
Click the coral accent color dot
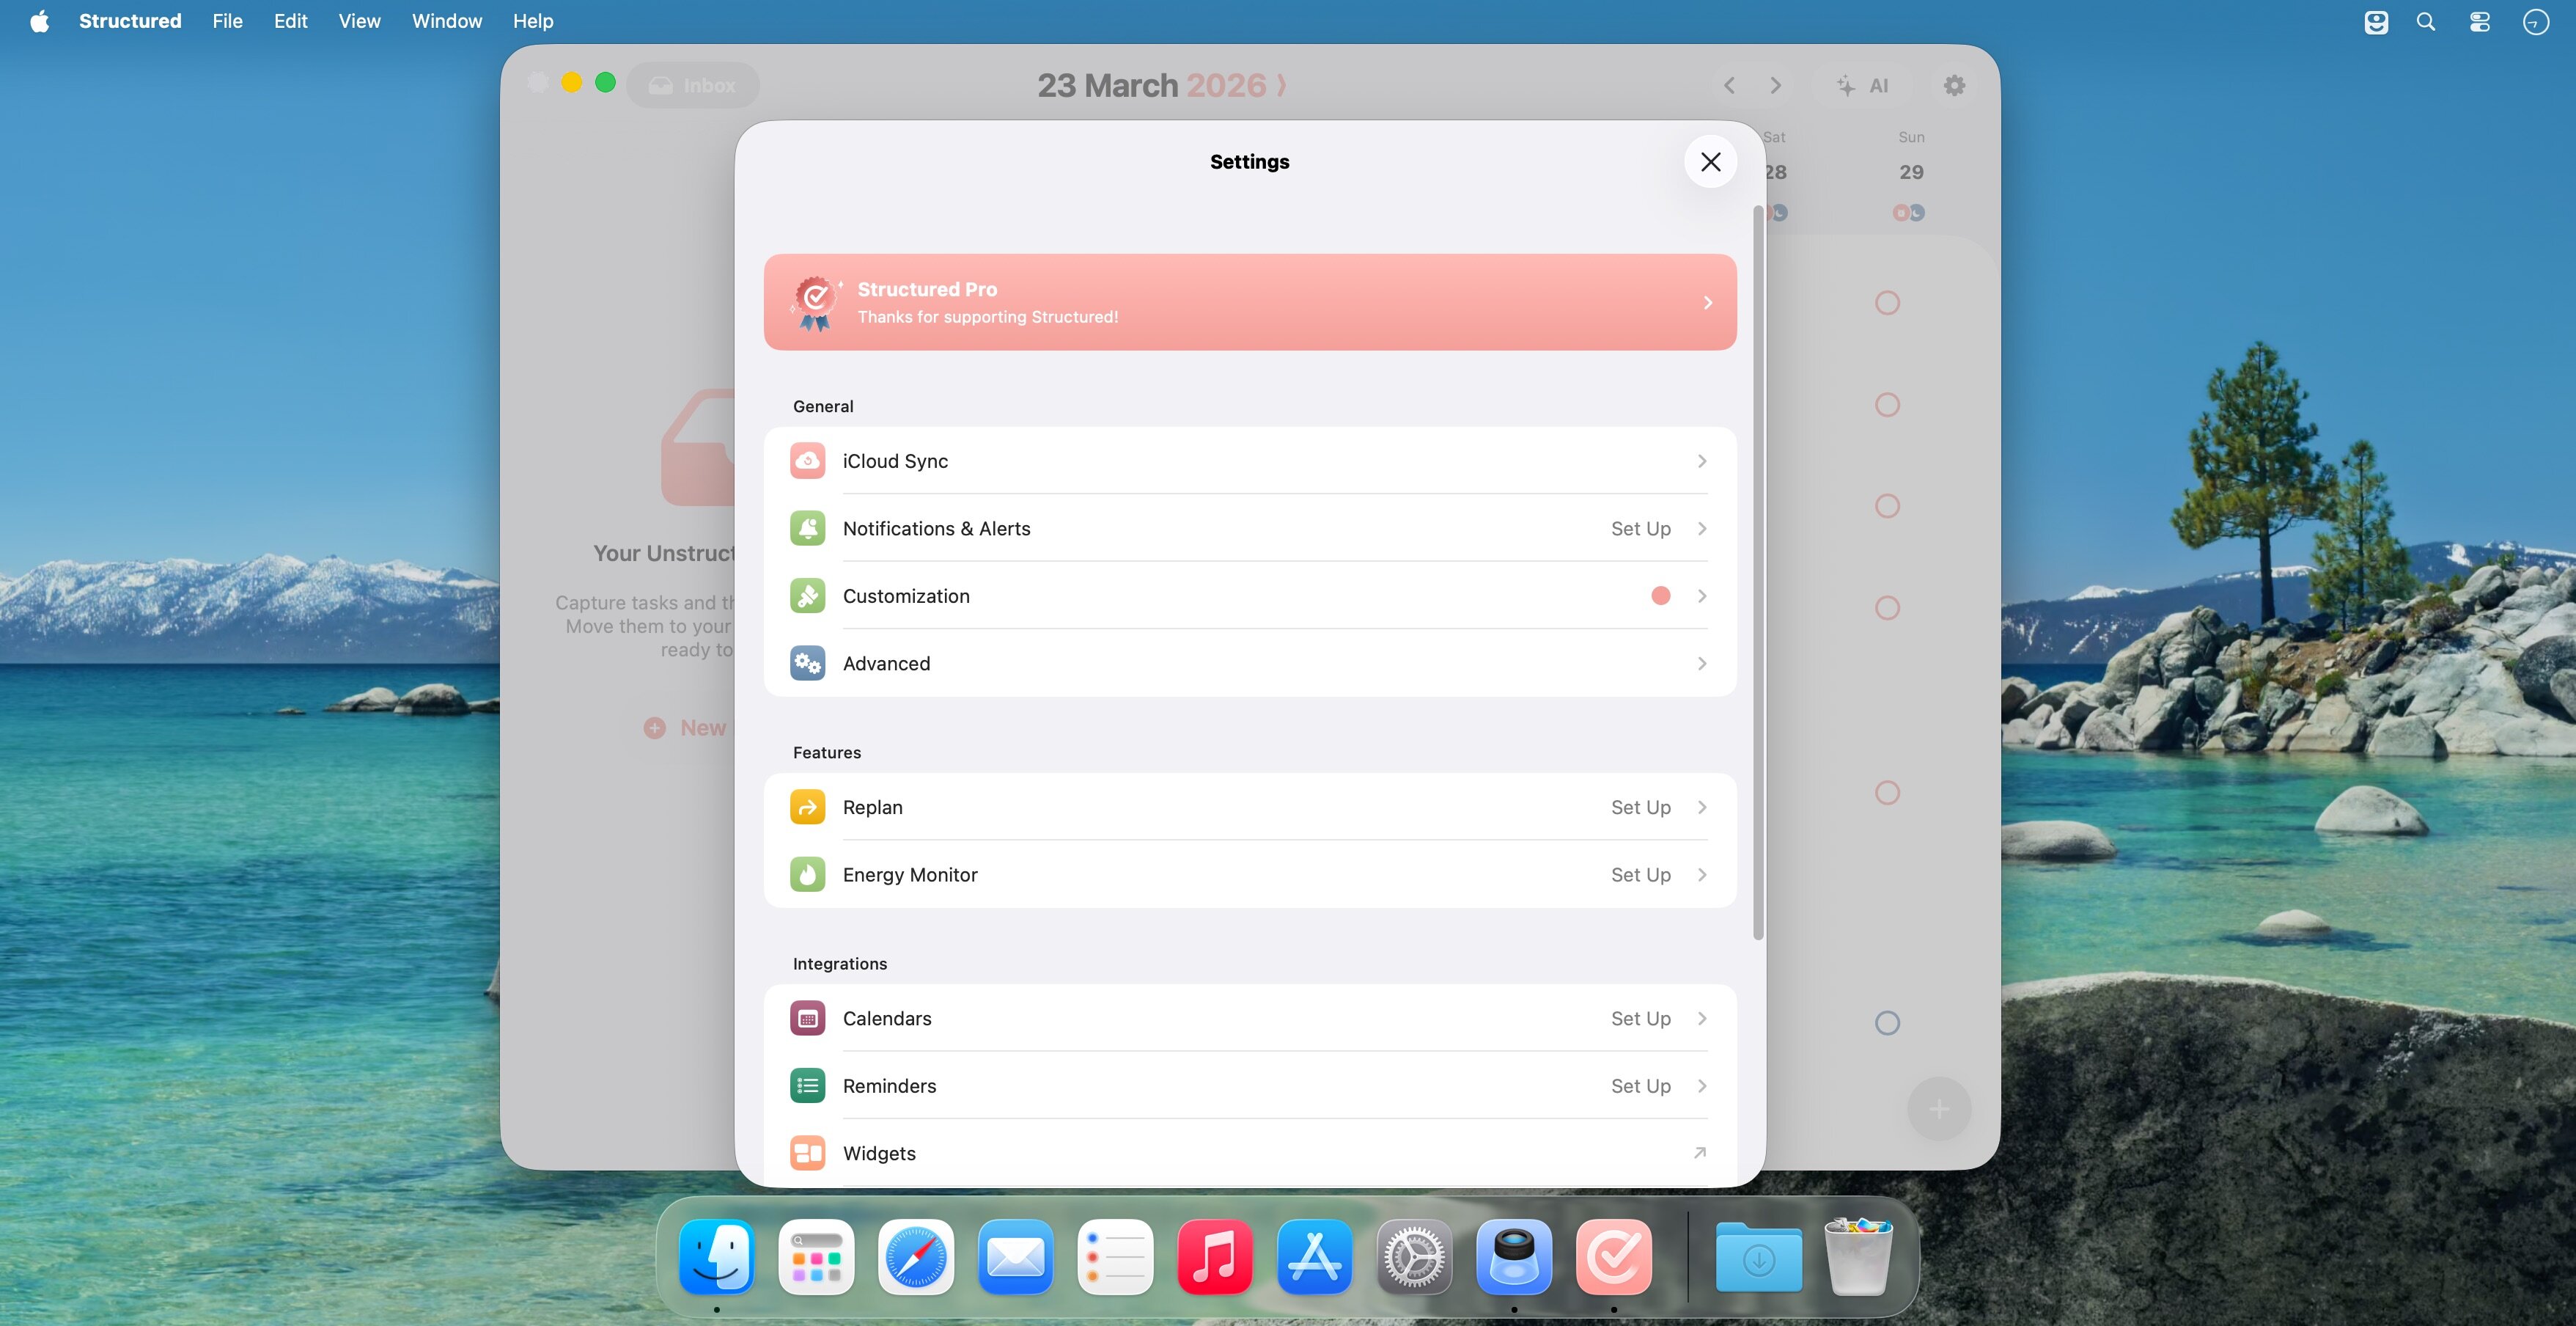[x=1660, y=596]
